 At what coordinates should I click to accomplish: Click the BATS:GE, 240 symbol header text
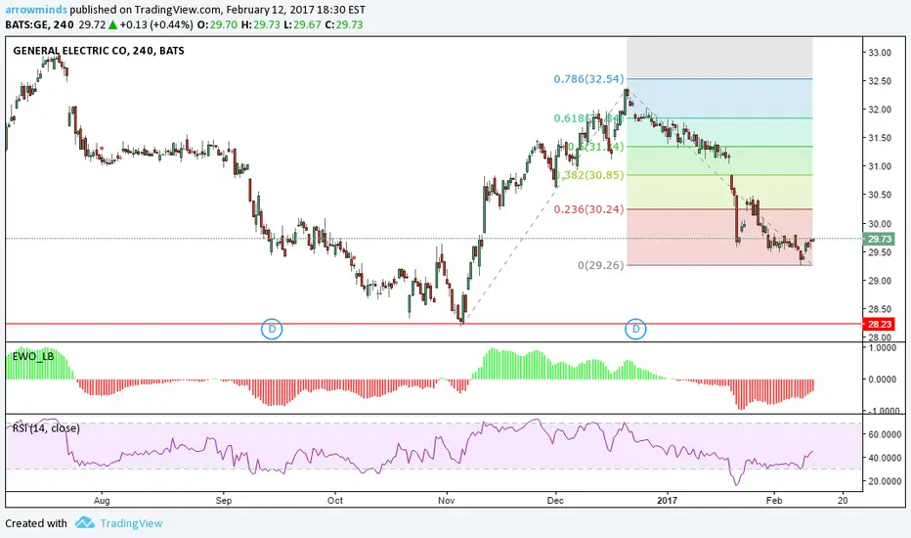coord(39,25)
